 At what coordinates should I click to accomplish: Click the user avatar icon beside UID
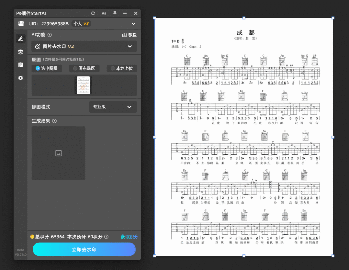(x=21, y=24)
